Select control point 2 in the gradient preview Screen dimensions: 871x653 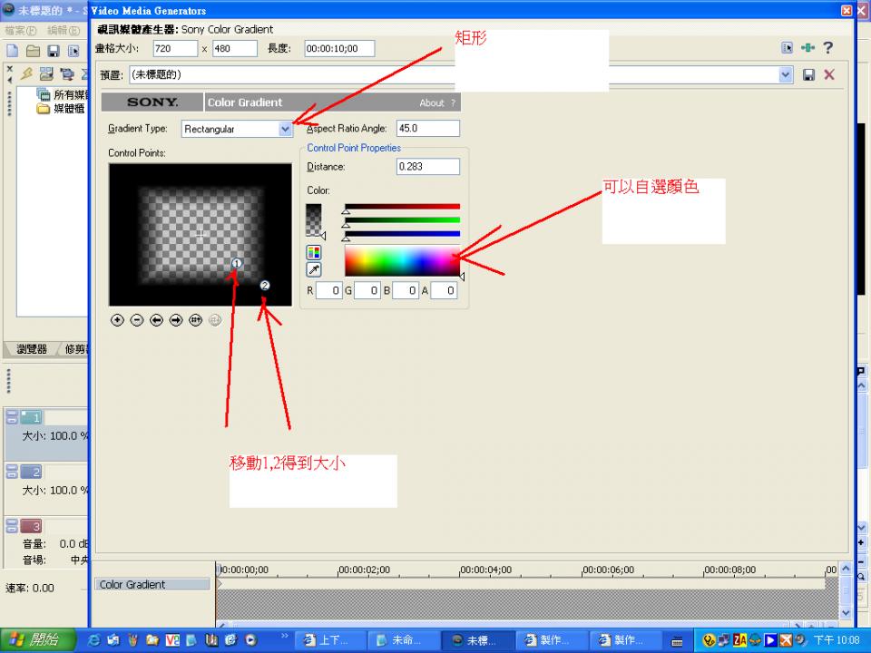click(264, 286)
